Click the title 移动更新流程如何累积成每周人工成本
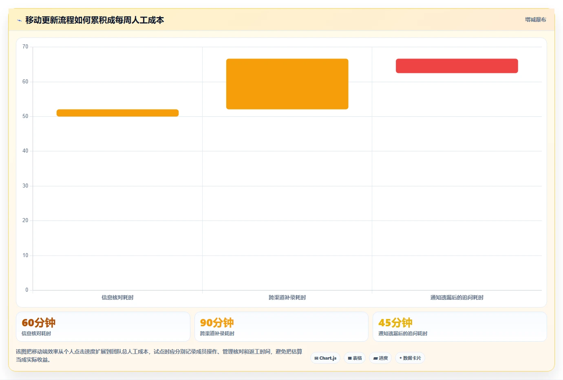 [95, 20]
